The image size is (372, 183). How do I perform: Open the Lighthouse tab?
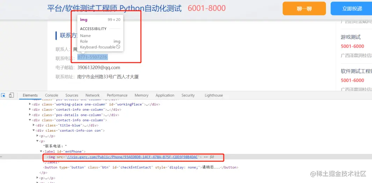click(214, 95)
